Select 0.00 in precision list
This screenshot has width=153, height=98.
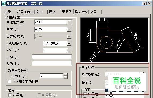tap(125, 93)
